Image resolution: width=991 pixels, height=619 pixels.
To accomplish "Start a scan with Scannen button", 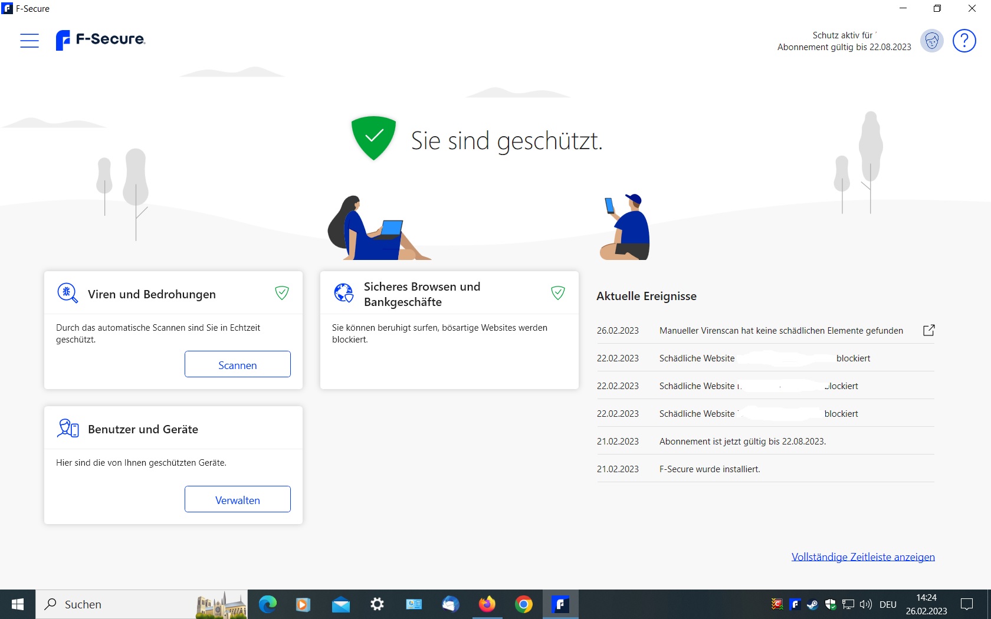I will click(238, 364).
